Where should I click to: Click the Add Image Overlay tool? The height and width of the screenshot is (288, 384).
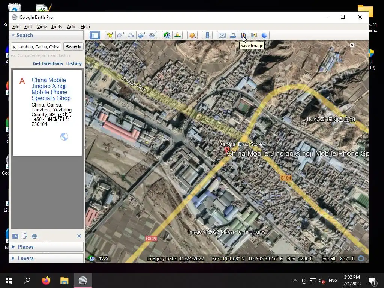pos(141,35)
